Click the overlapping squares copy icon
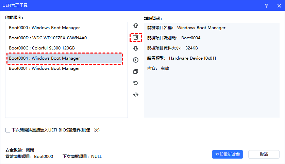 136,71
